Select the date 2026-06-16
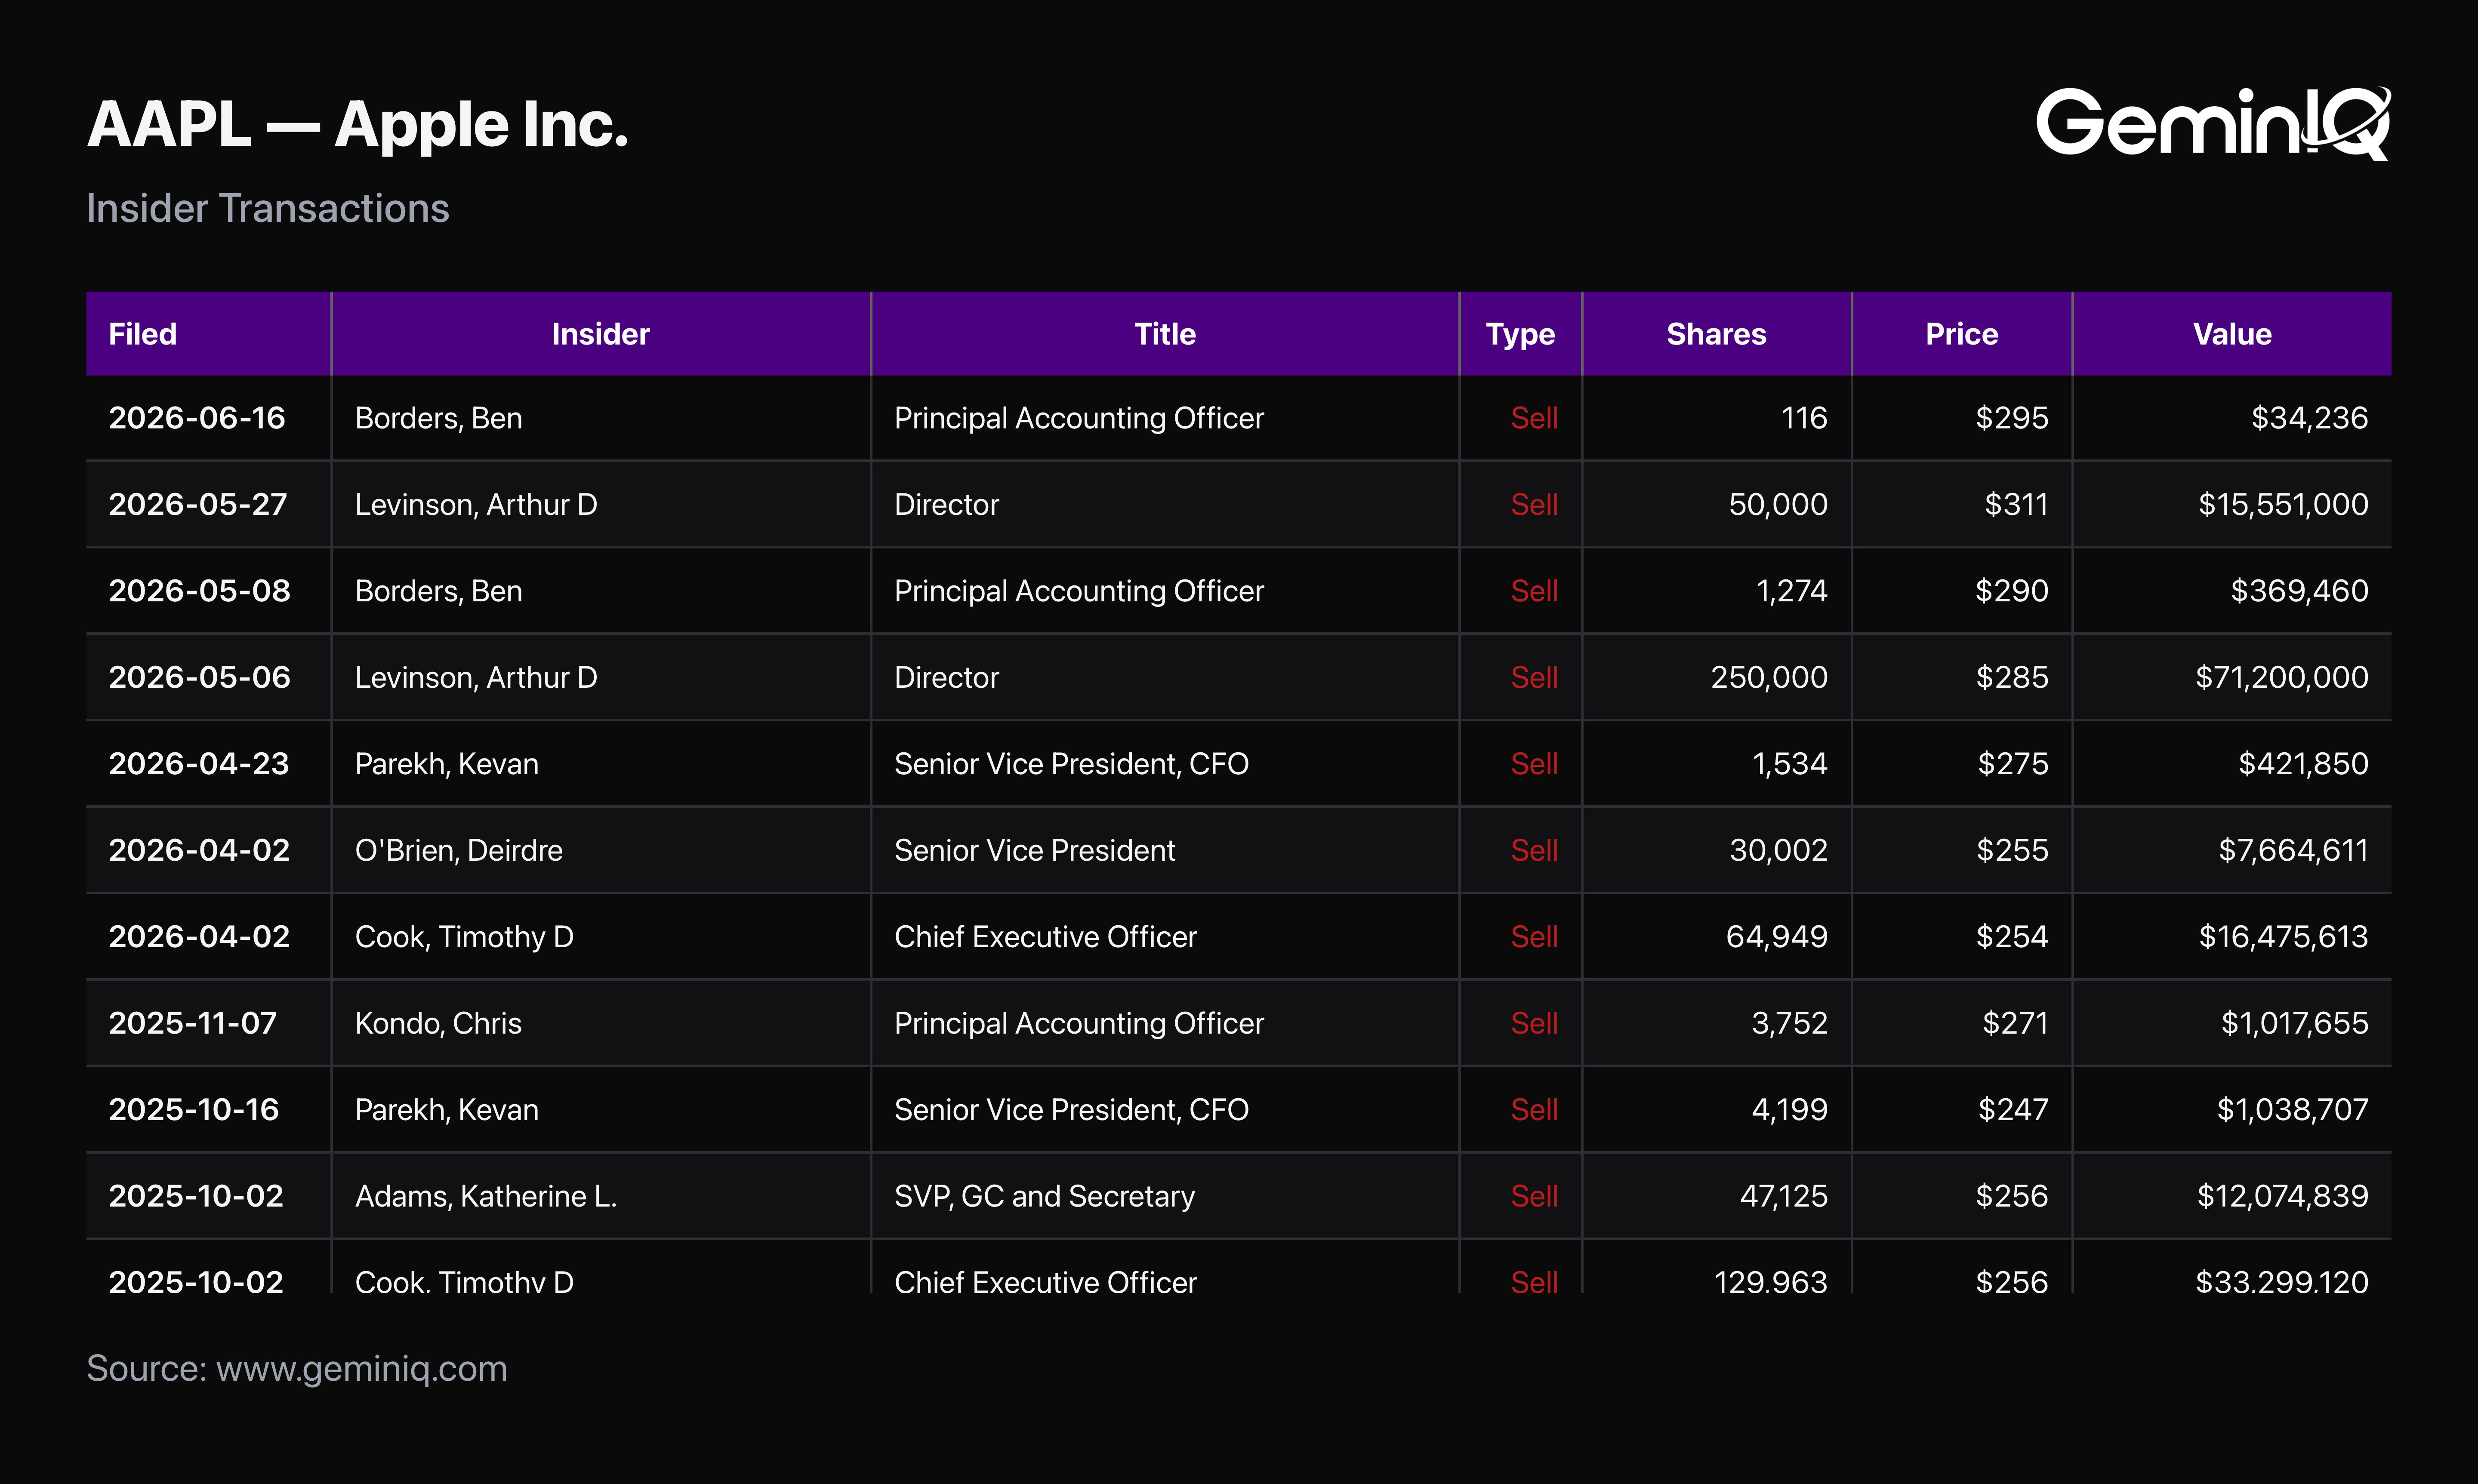The image size is (2478, 1484). coord(197,418)
